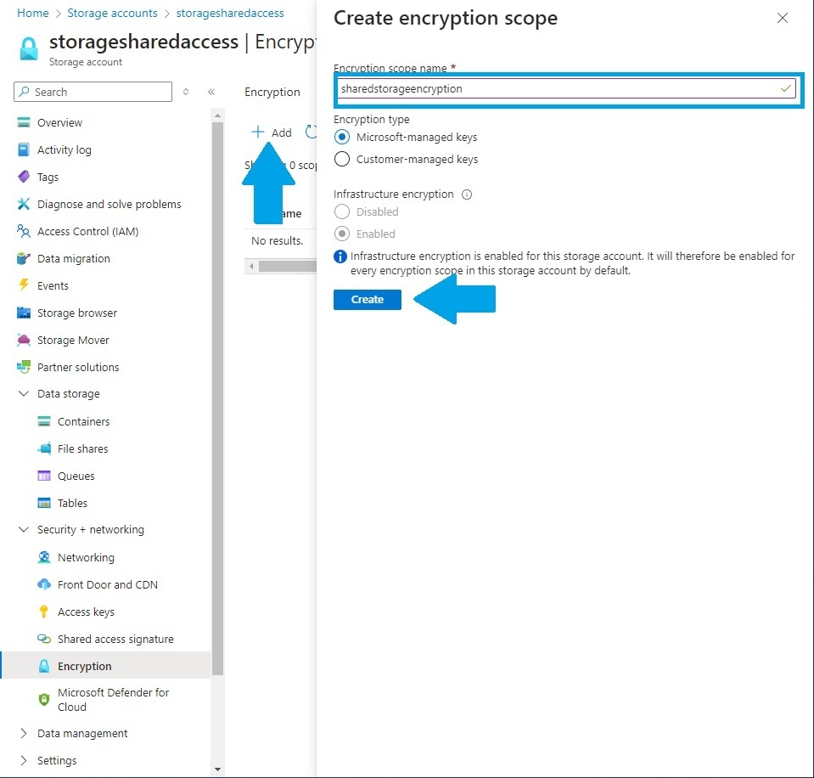The height and width of the screenshot is (778, 814).
Task: Click sidebar scrollbar down arrow
Action: [x=217, y=770]
